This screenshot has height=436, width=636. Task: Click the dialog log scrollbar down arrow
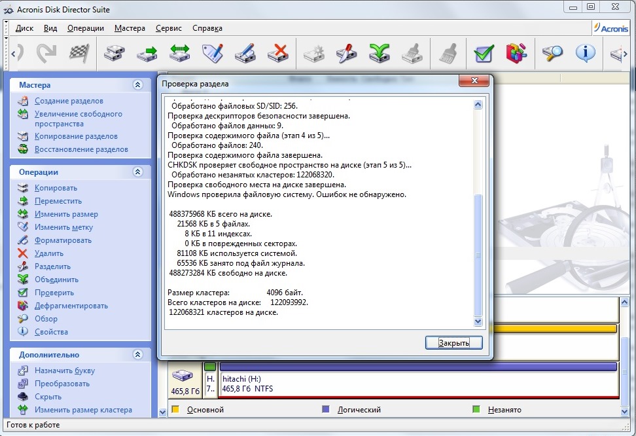pyautogui.click(x=478, y=321)
